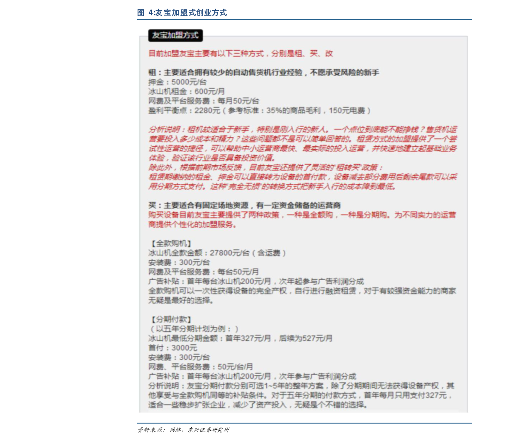Select the 租 heading for newcomers

click(264, 73)
